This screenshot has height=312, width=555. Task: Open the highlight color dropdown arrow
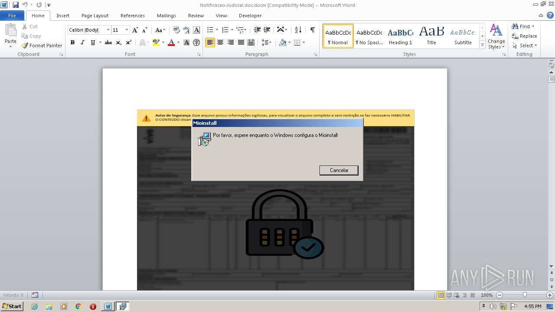(163, 42)
